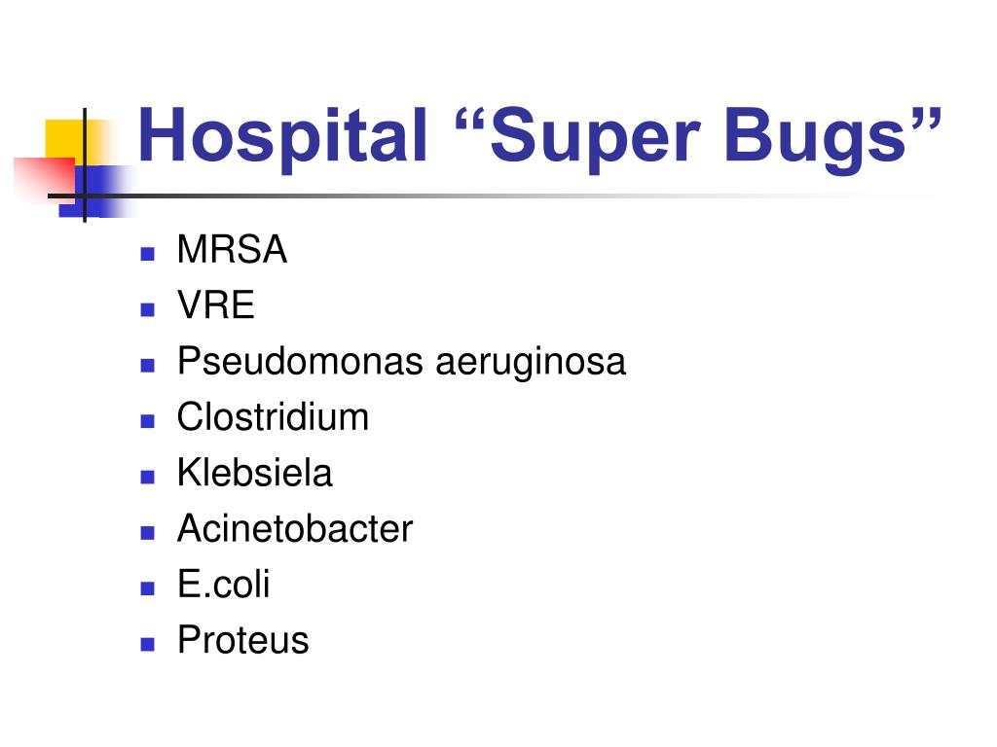Click the blue square under the title line
Image resolution: width=997 pixels, height=747 pixels.
pos(95,192)
